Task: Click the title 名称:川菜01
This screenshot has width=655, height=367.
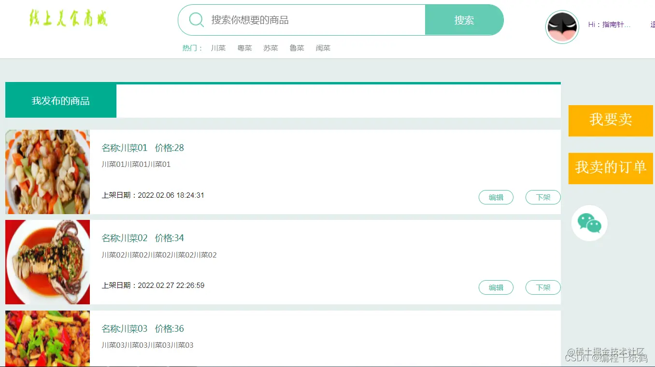Action: 125,148
